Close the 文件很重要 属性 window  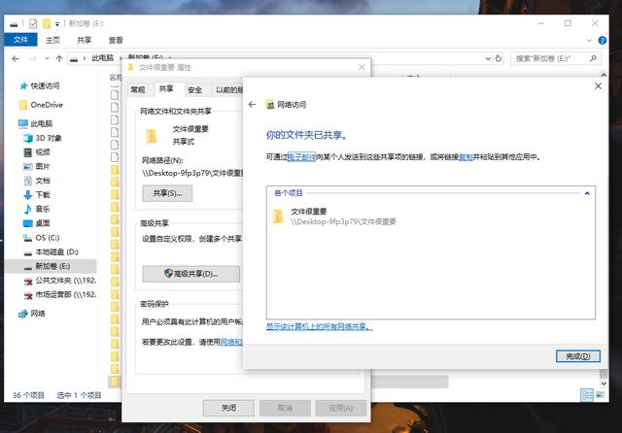(362, 67)
